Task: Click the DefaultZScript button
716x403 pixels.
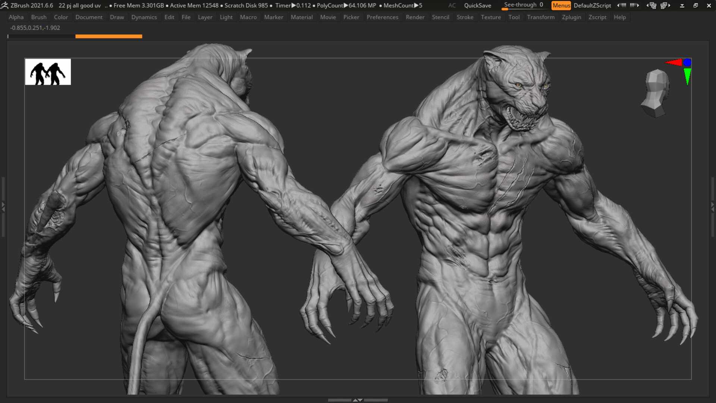Action: pyautogui.click(x=592, y=5)
